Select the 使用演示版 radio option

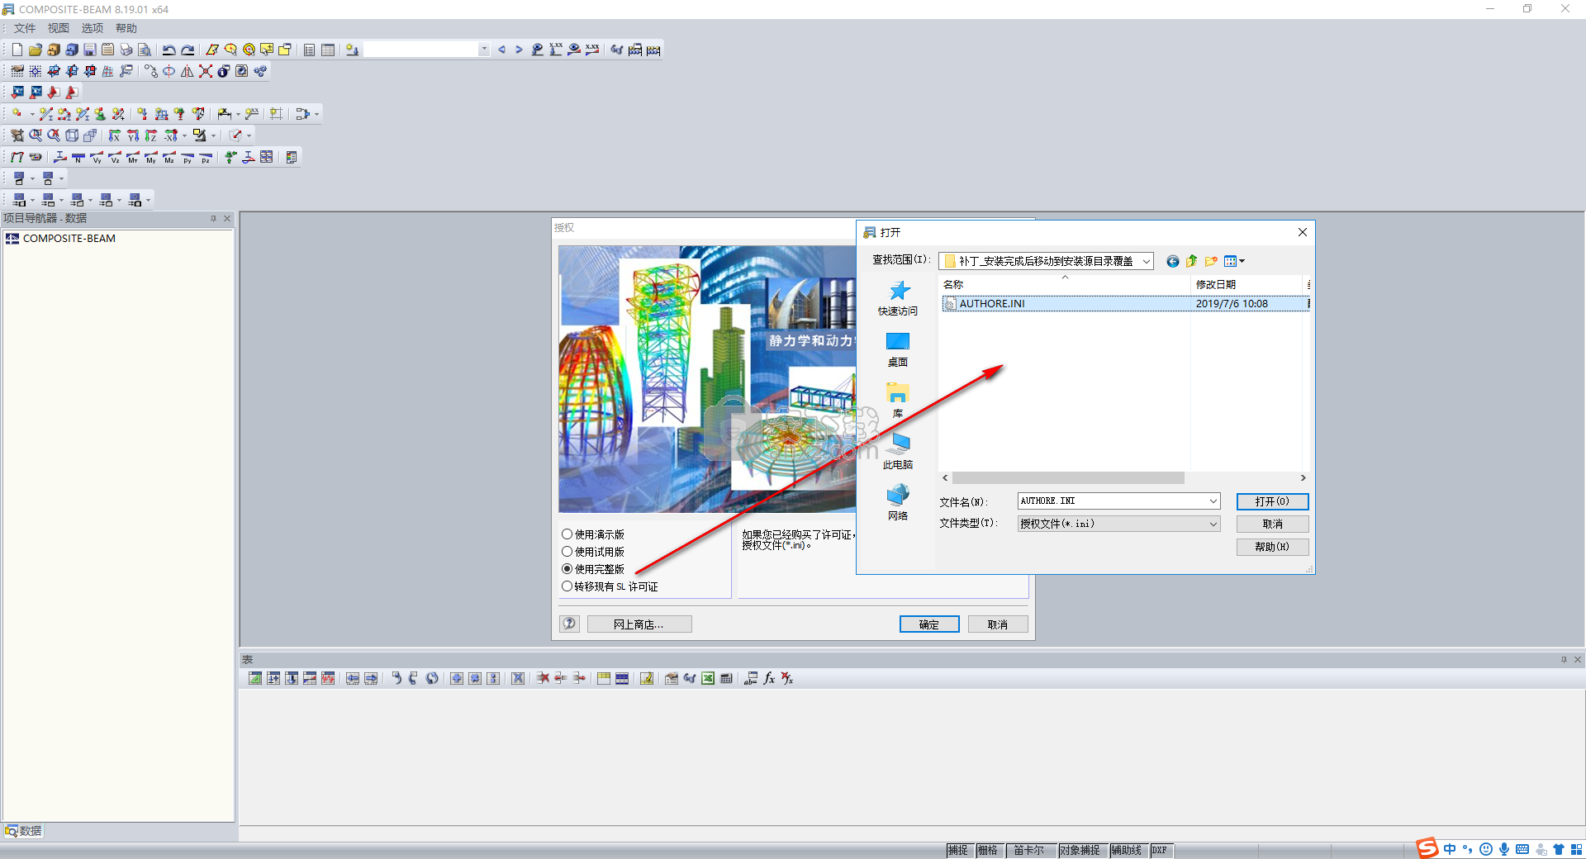click(593, 534)
